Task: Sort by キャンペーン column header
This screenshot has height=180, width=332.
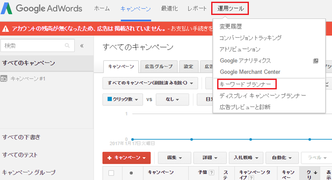Action: [x=161, y=172]
